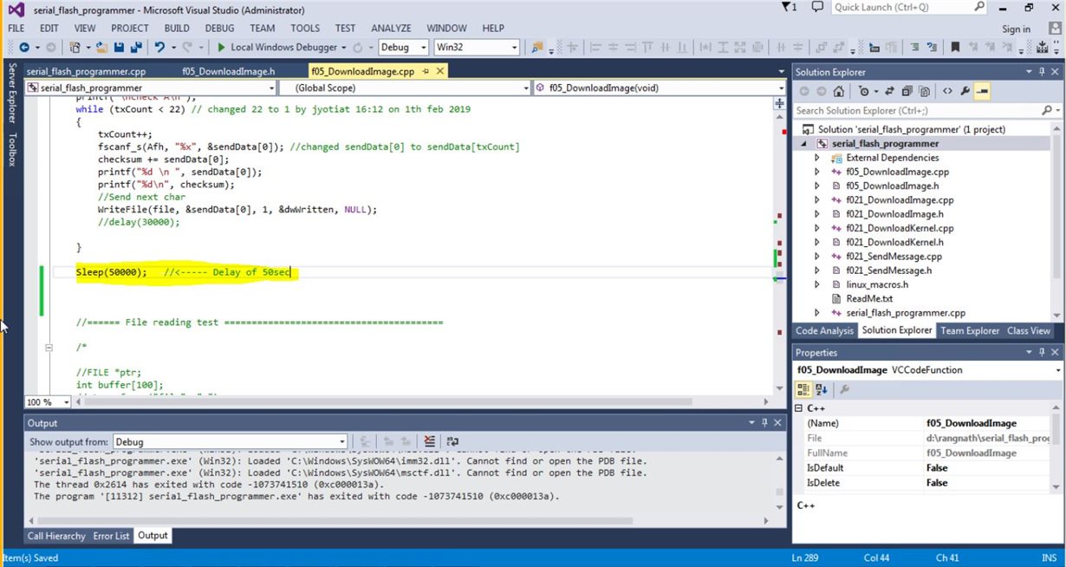Click the Sign in link

[x=1016, y=29]
